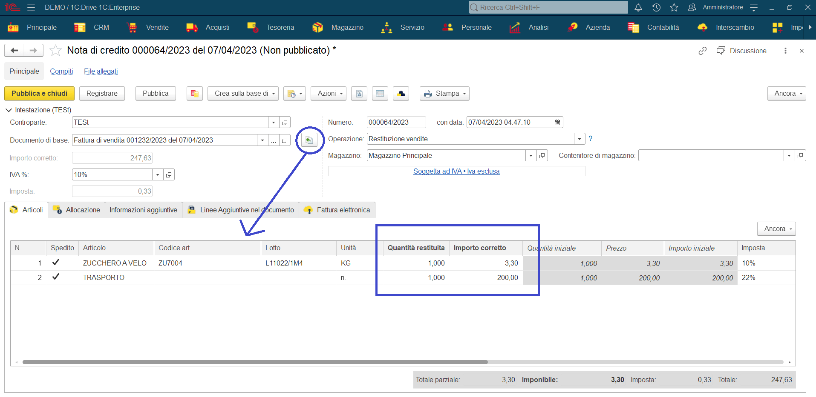Viewport: 816px width, 397px height.
Task: Expand the IVA % dropdown
Action: point(158,175)
